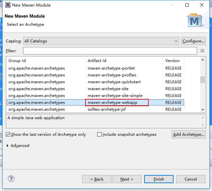
Task: Click the archetype list scrollbar thumb
Action: [x=203, y=80]
